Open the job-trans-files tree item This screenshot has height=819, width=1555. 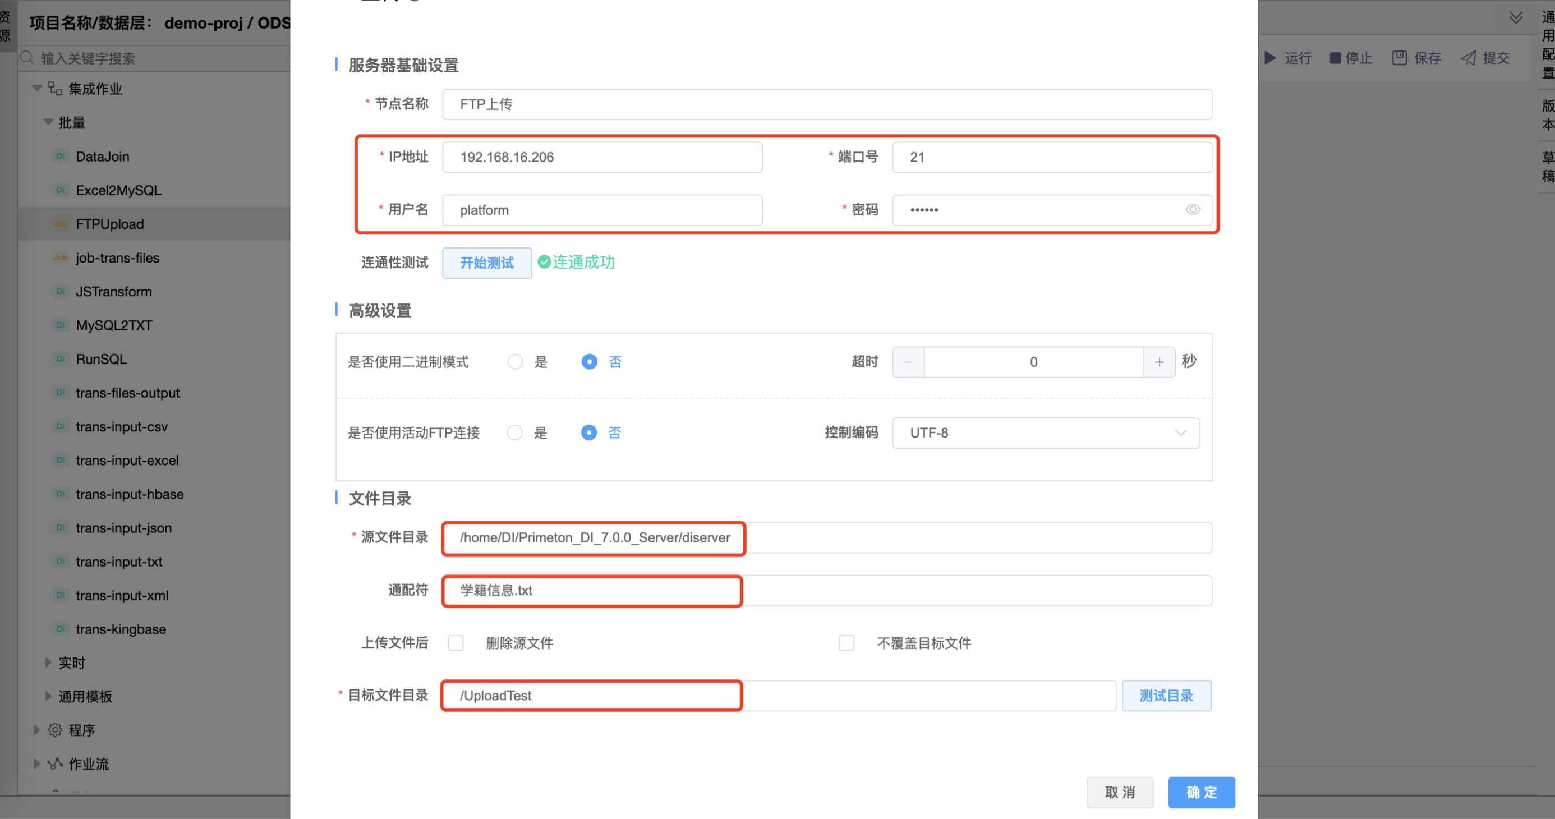(x=117, y=257)
